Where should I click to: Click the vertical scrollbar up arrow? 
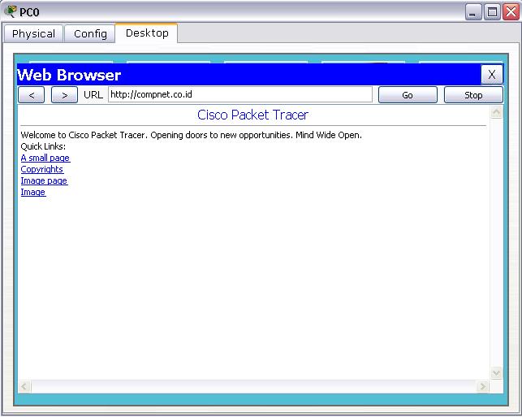pyautogui.click(x=496, y=112)
